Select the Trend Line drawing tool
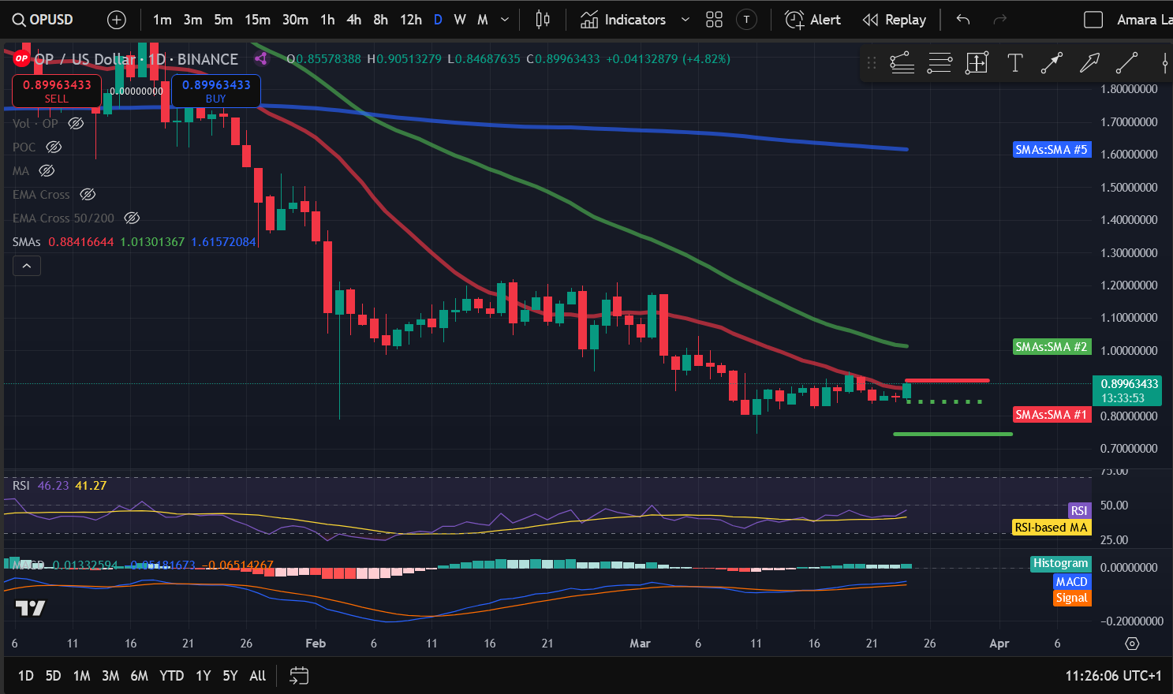The height and width of the screenshot is (694, 1173). tap(1126, 62)
